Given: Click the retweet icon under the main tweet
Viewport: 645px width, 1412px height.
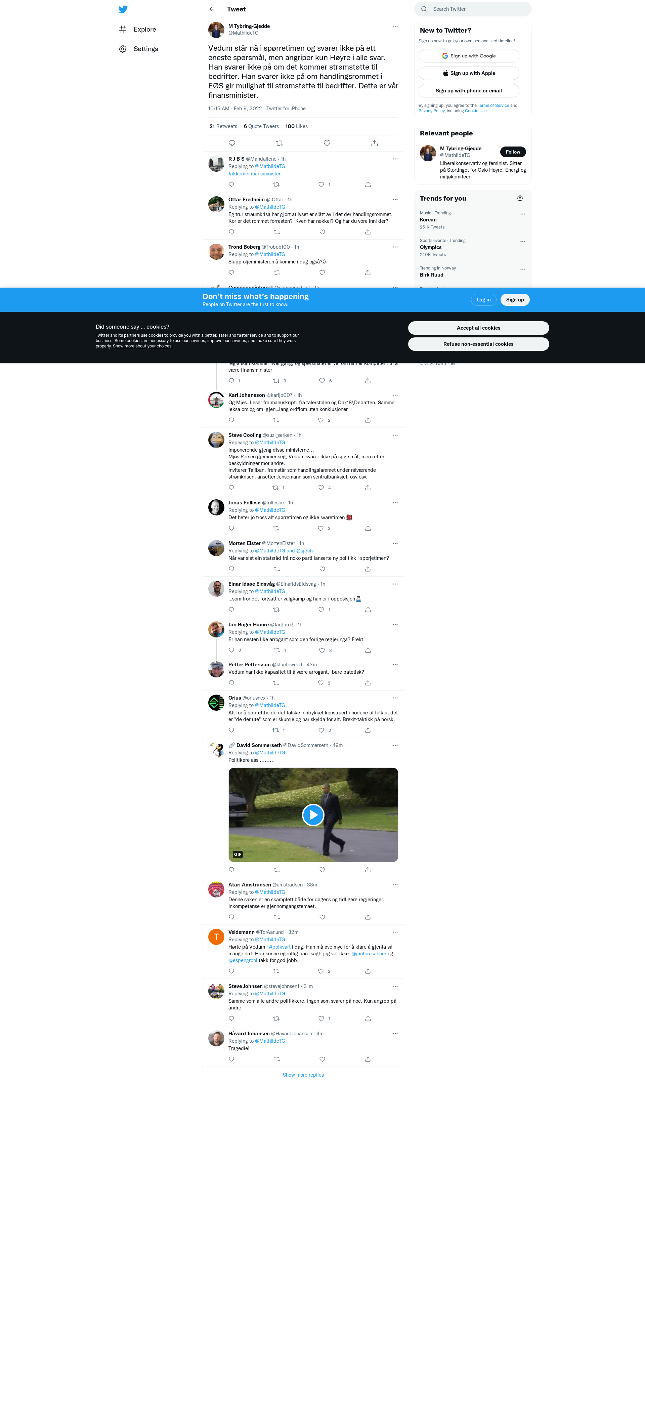Looking at the screenshot, I should click(279, 143).
